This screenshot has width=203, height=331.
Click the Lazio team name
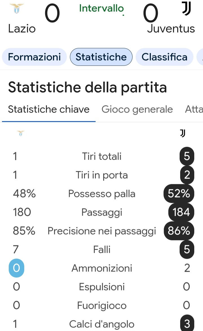click(22, 29)
